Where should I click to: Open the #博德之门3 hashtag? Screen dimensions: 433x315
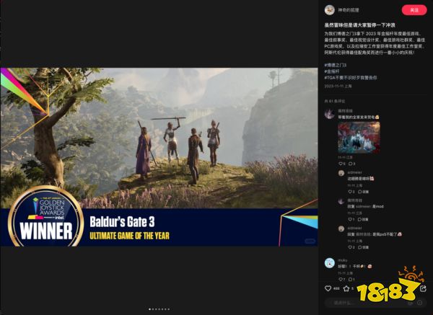[x=336, y=65]
